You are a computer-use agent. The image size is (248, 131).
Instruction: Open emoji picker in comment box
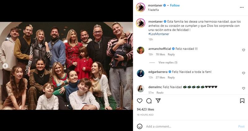140,126
